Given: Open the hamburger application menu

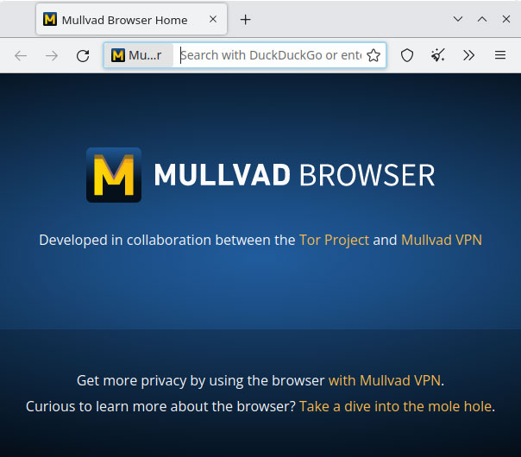Looking at the screenshot, I should (500, 55).
